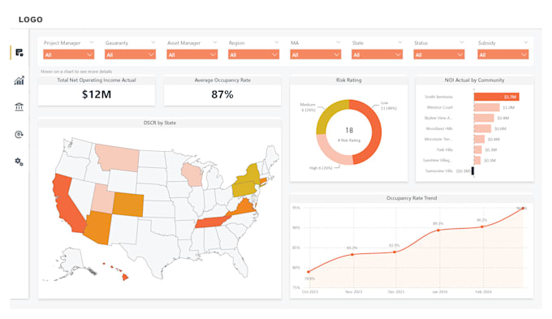
Task: Select Hawaii on the DSCR map
Action: pos(124,277)
